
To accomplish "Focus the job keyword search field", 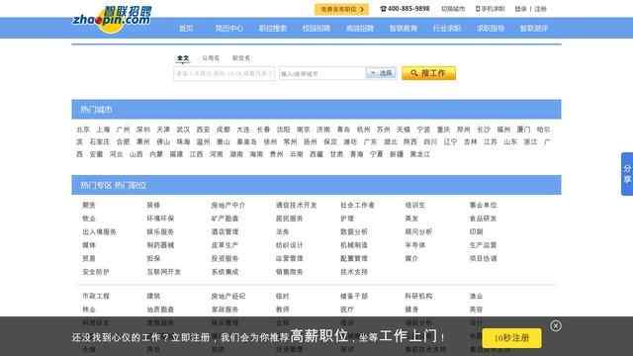I will click(225, 74).
